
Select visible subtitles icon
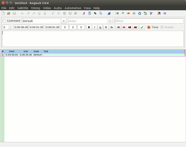click(64, 13)
